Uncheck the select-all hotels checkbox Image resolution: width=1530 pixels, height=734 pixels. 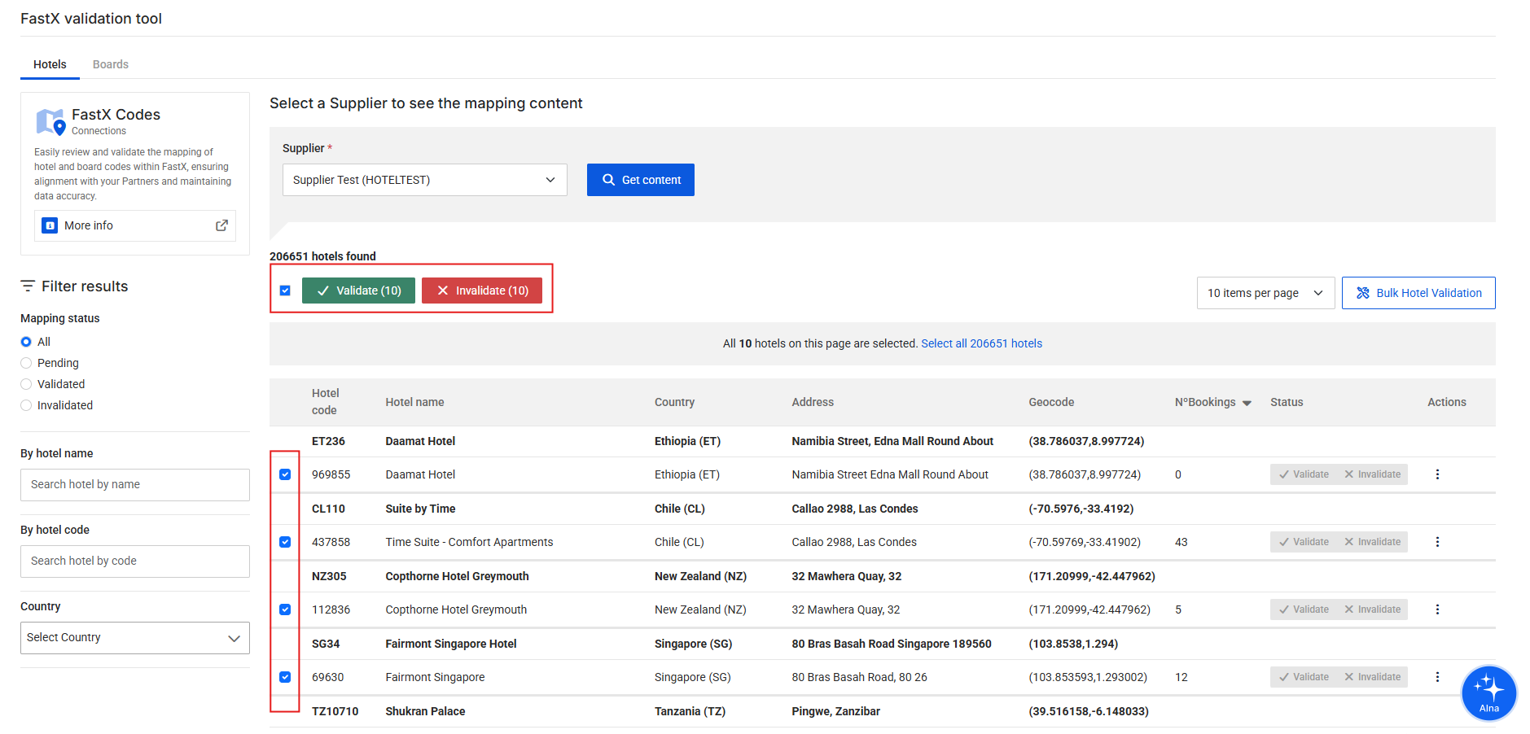coord(285,290)
